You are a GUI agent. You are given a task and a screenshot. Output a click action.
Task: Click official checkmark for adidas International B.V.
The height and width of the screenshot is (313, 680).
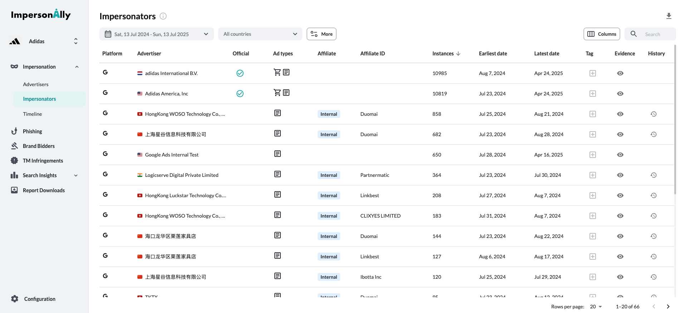click(x=240, y=73)
